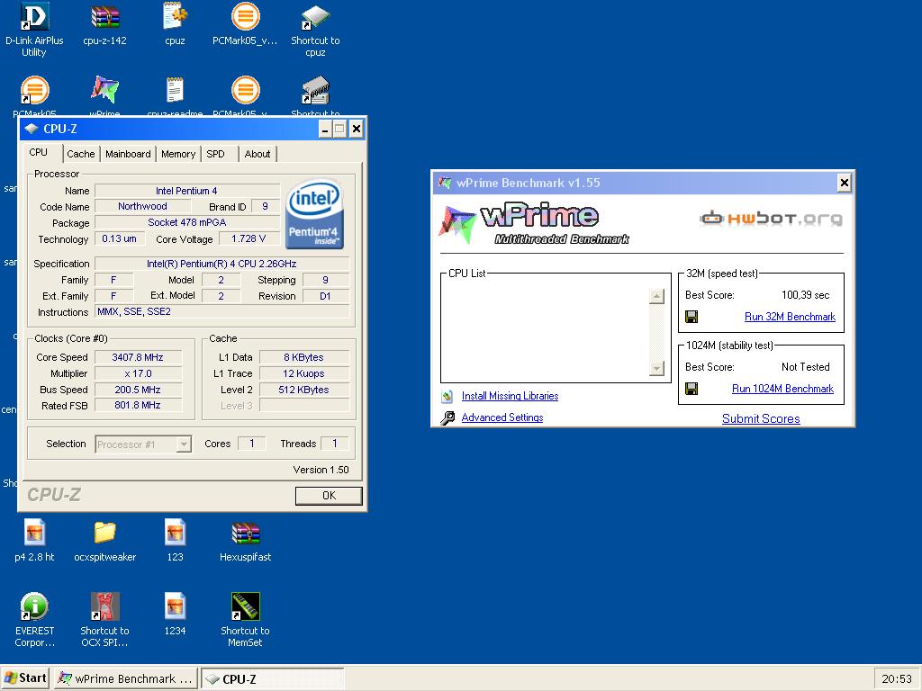The height and width of the screenshot is (691, 922).
Task: Expand the Processor #1 selection dropdown
Action: click(184, 444)
